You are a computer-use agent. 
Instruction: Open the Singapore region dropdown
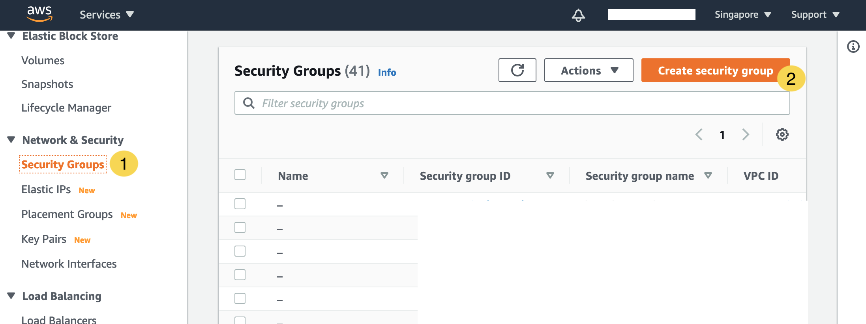tap(742, 15)
